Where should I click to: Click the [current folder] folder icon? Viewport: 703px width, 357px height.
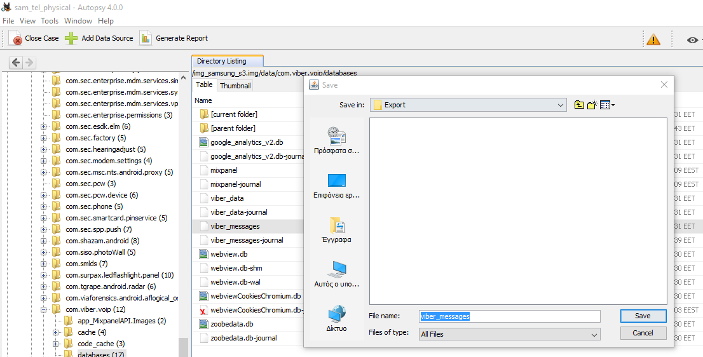click(x=204, y=114)
